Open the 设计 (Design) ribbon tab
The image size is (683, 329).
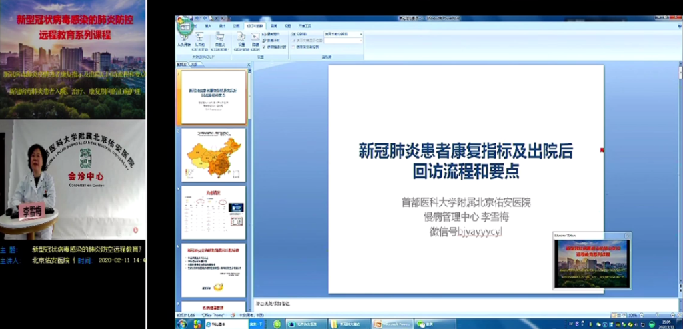pos(222,26)
